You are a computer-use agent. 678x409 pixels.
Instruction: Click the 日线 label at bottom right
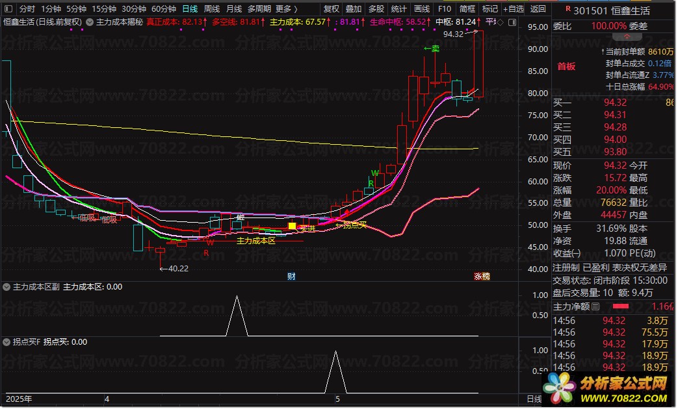534,399
